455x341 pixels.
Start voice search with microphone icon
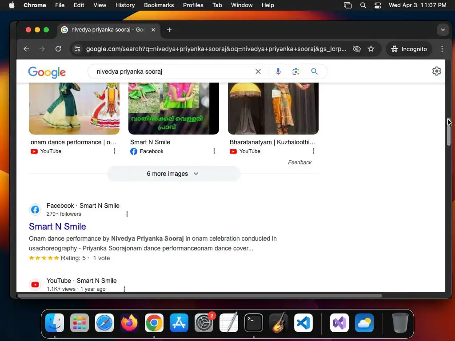pyautogui.click(x=278, y=71)
